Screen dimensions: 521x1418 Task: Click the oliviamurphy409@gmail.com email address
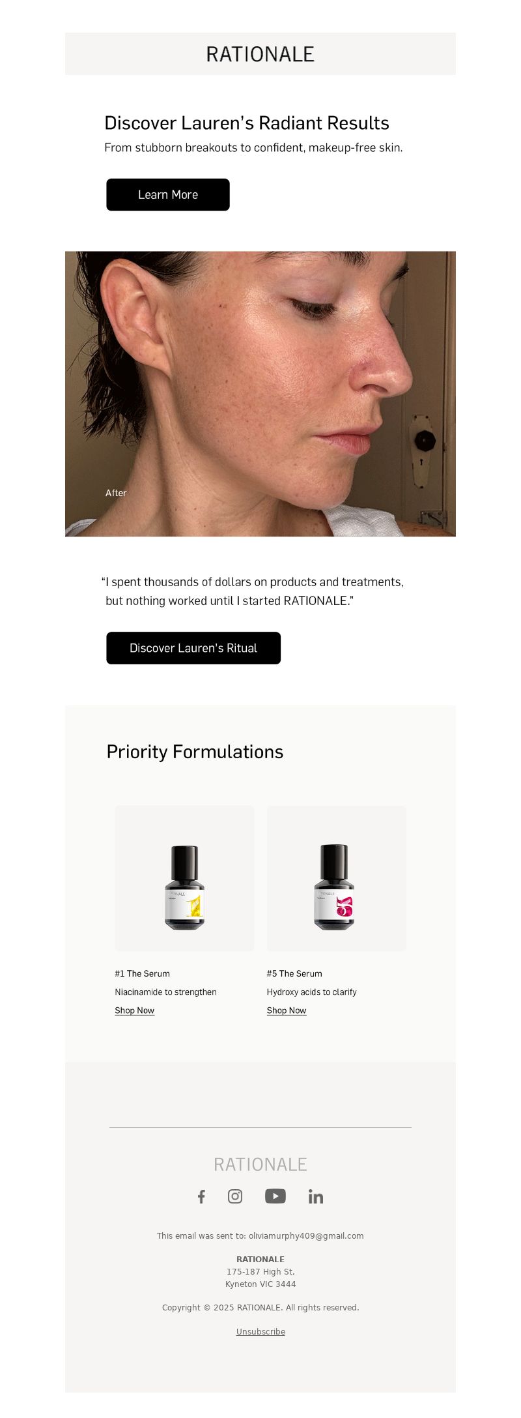click(306, 1235)
